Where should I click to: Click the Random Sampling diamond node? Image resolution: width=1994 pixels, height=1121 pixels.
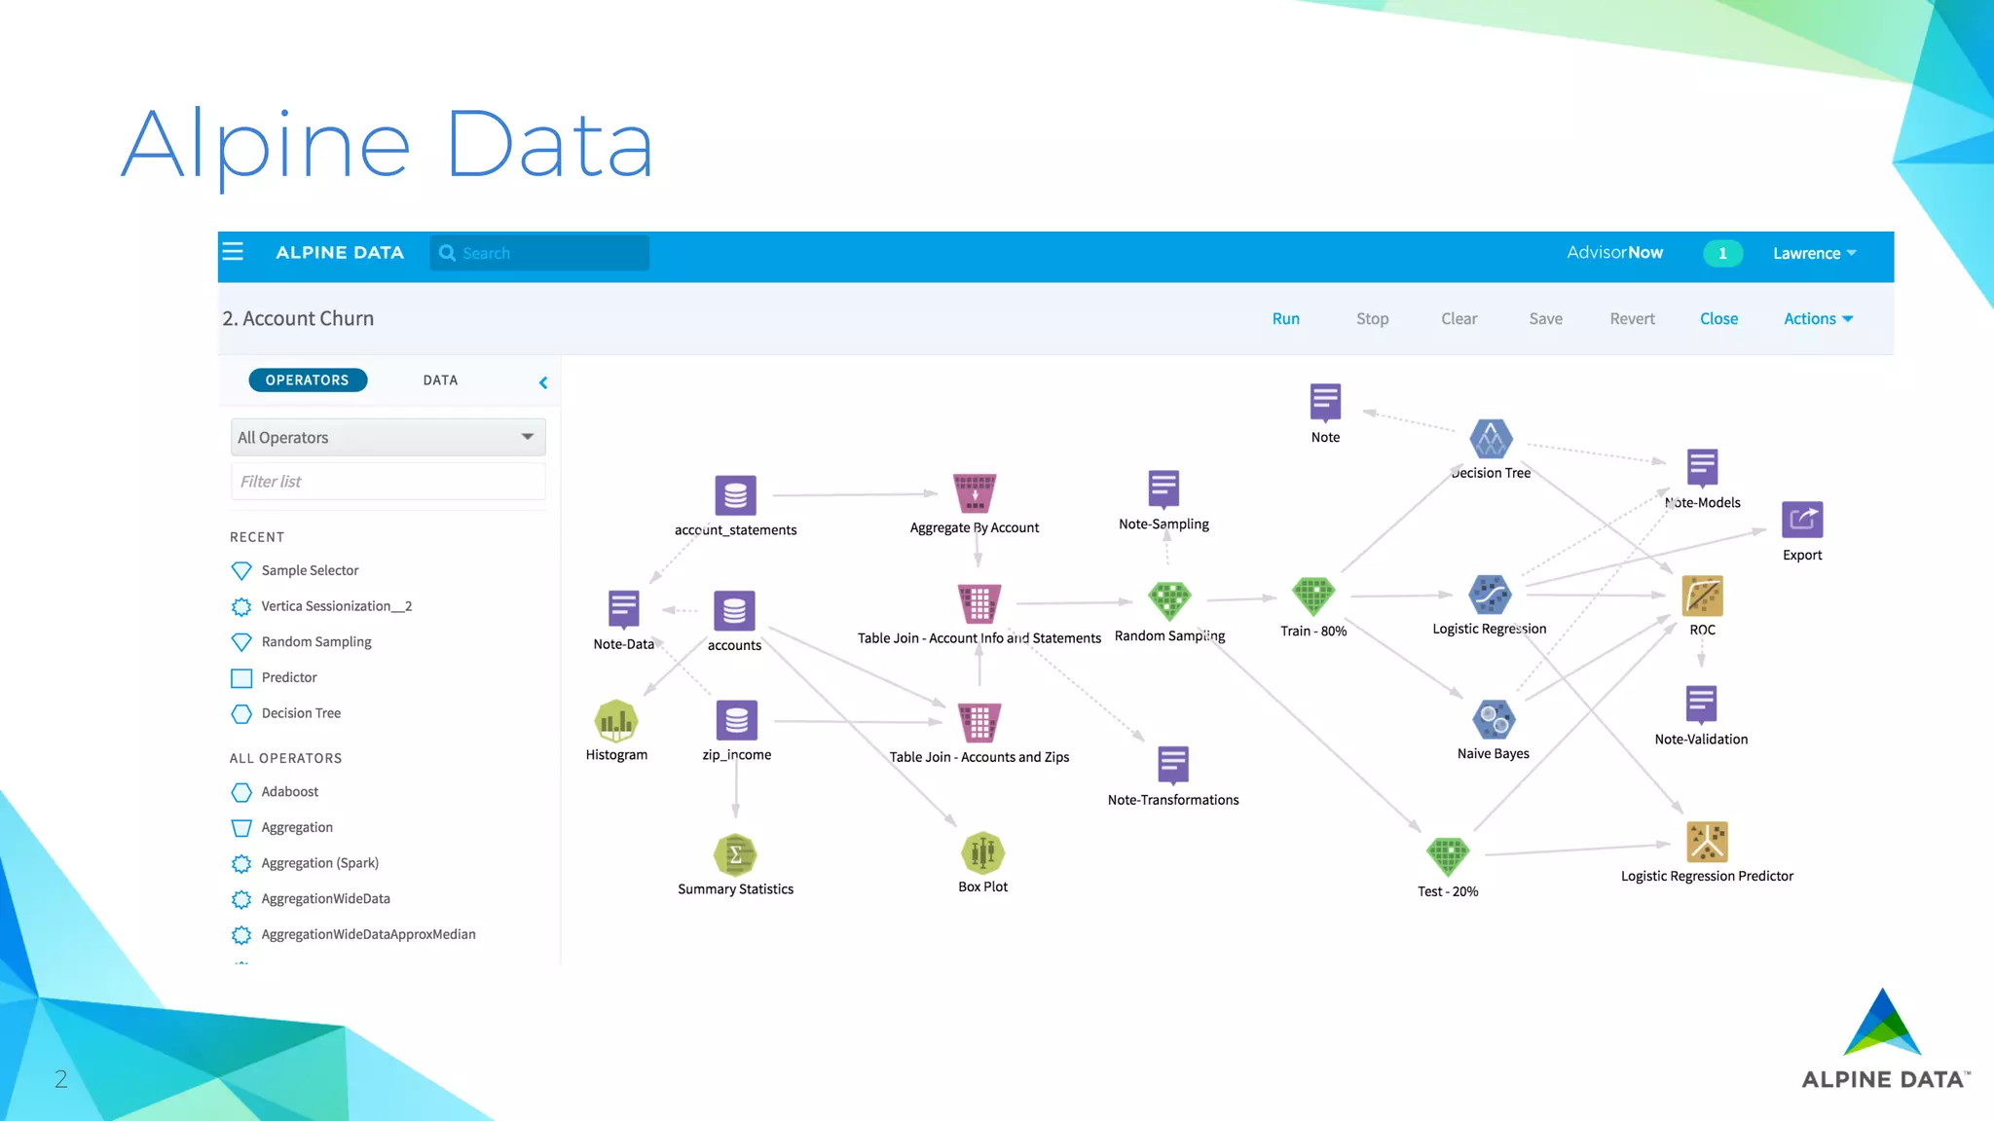pyautogui.click(x=1169, y=600)
